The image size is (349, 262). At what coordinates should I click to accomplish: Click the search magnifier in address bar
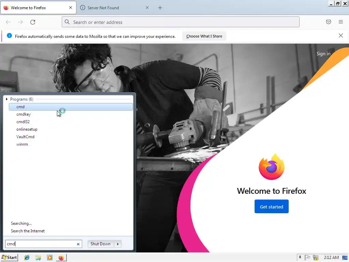[67, 22]
